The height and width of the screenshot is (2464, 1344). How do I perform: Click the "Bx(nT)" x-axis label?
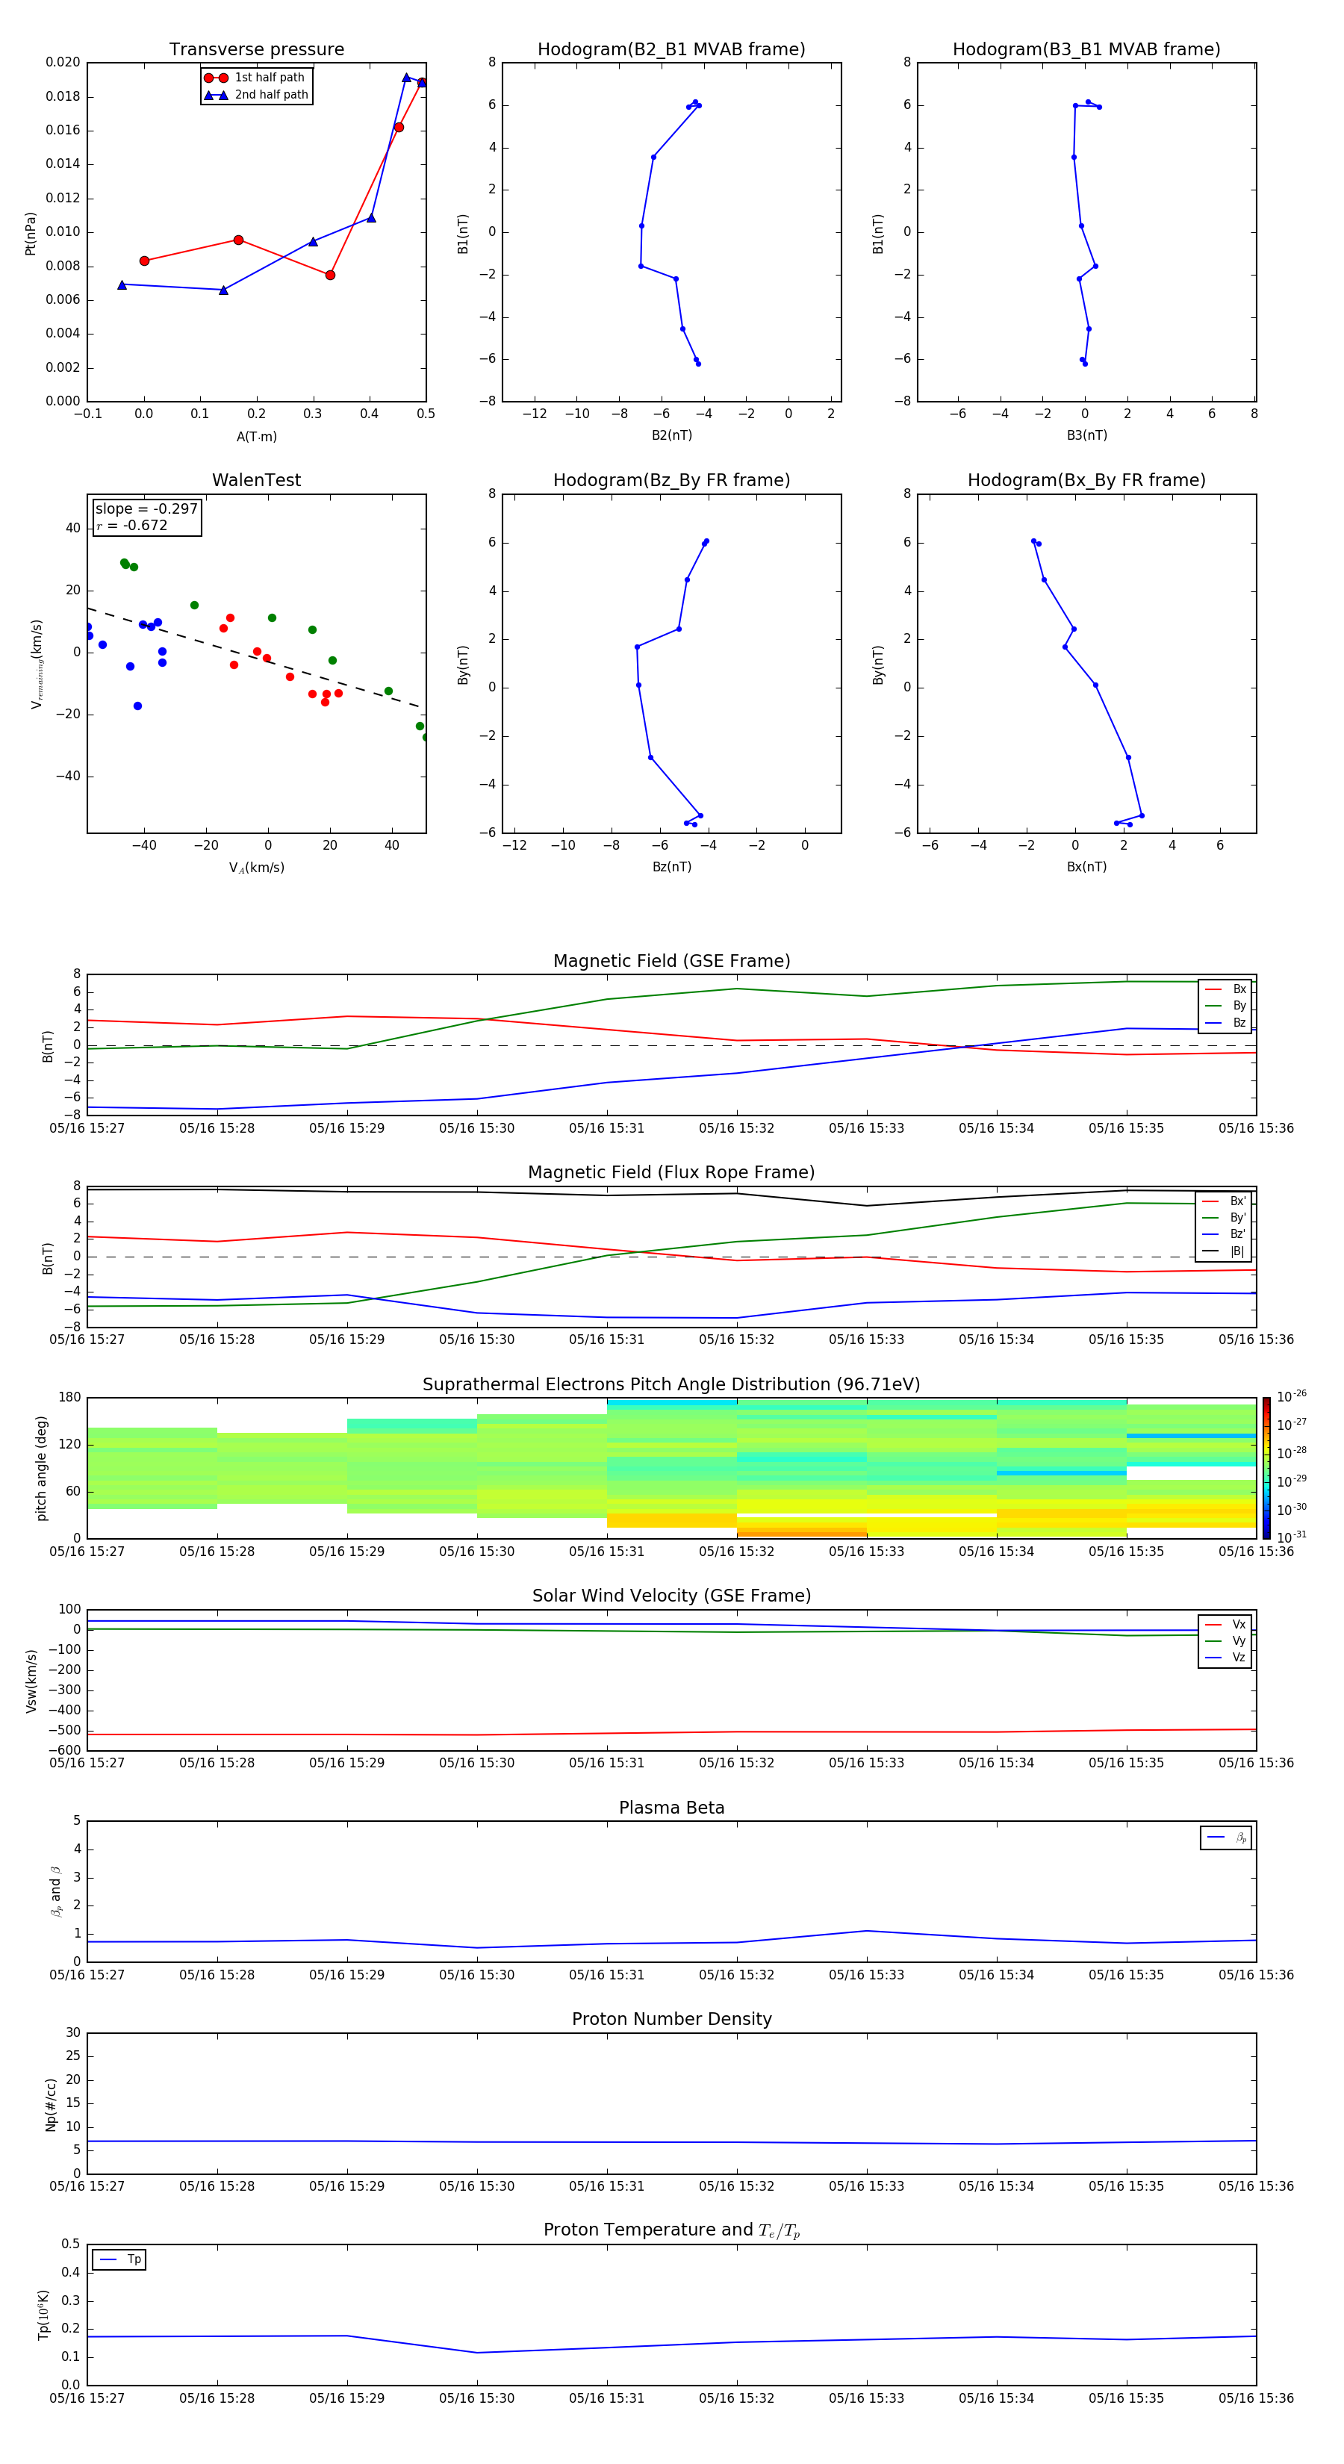pyautogui.click(x=1086, y=867)
